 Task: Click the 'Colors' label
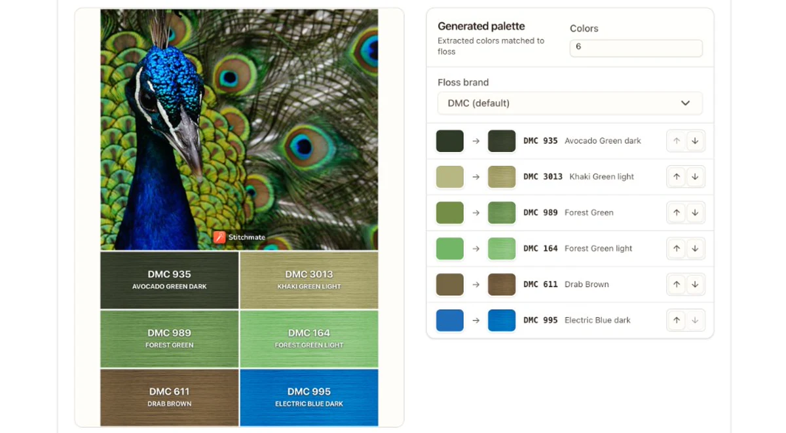(584, 29)
